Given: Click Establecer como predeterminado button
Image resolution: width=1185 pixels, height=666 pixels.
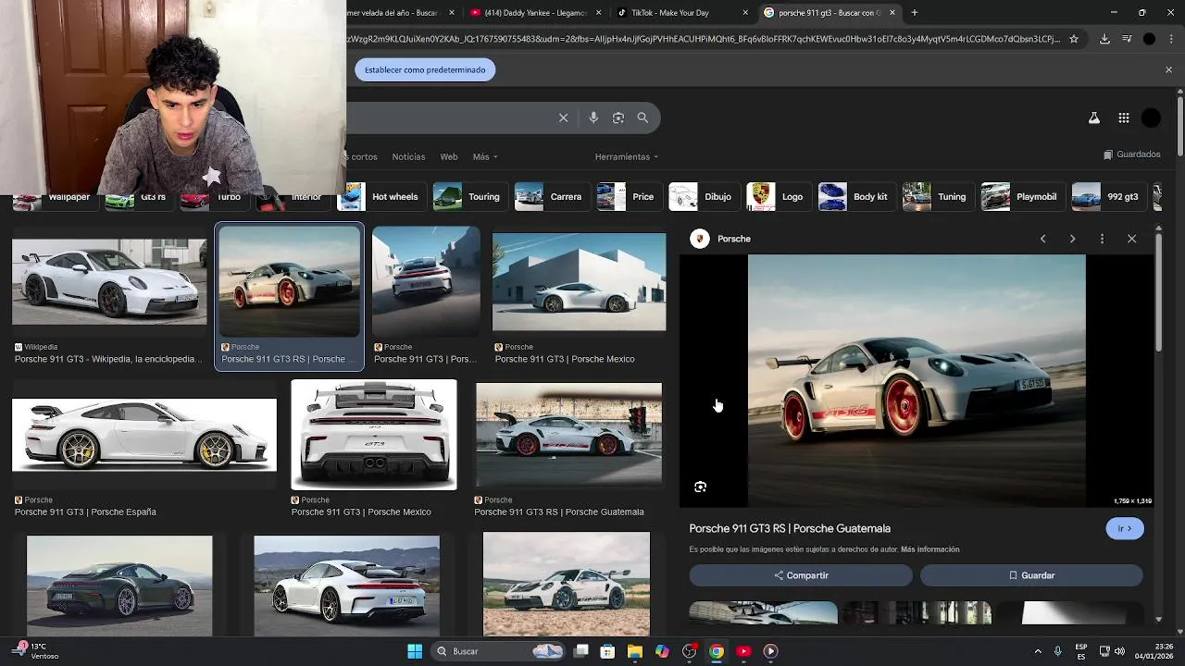Looking at the screenshot, I should (x=425, y=69).
